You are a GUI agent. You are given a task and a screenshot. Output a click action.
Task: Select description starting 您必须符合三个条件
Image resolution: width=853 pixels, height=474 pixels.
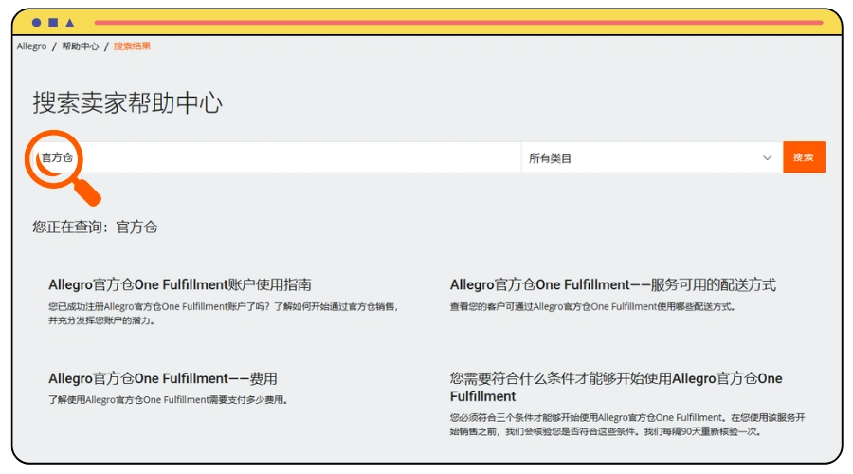coord(627,425)
